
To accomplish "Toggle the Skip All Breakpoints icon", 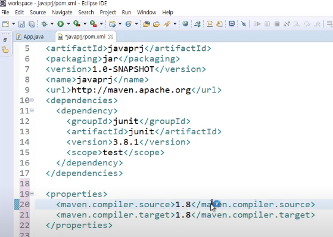I will [x=244, y=24].
